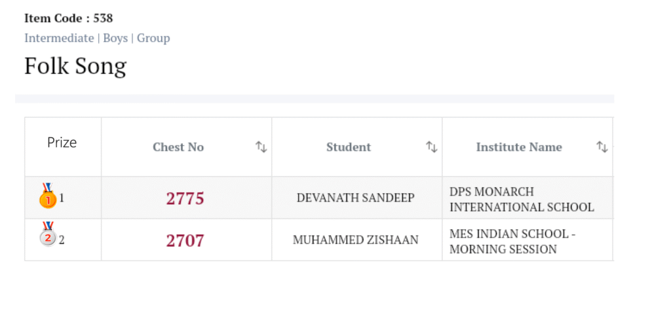Sort by Institute Name arrows icon
Screen dimensions: 671x320
[602, 147]
